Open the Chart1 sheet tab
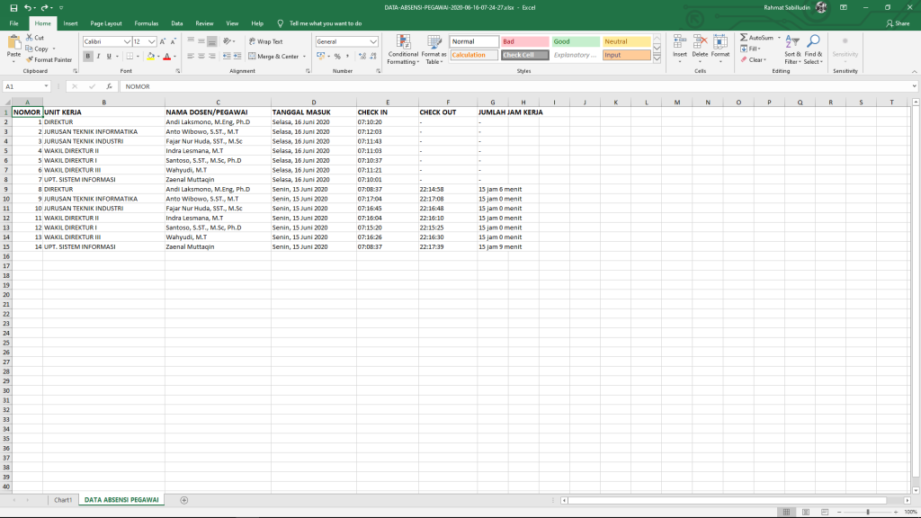 63,500
